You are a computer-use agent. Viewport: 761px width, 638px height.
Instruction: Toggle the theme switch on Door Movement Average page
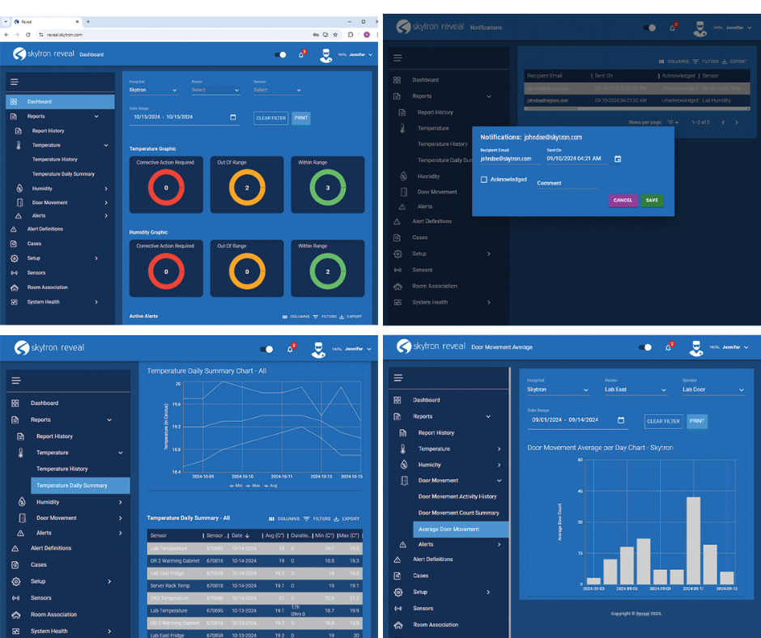(x=645, y=347)
